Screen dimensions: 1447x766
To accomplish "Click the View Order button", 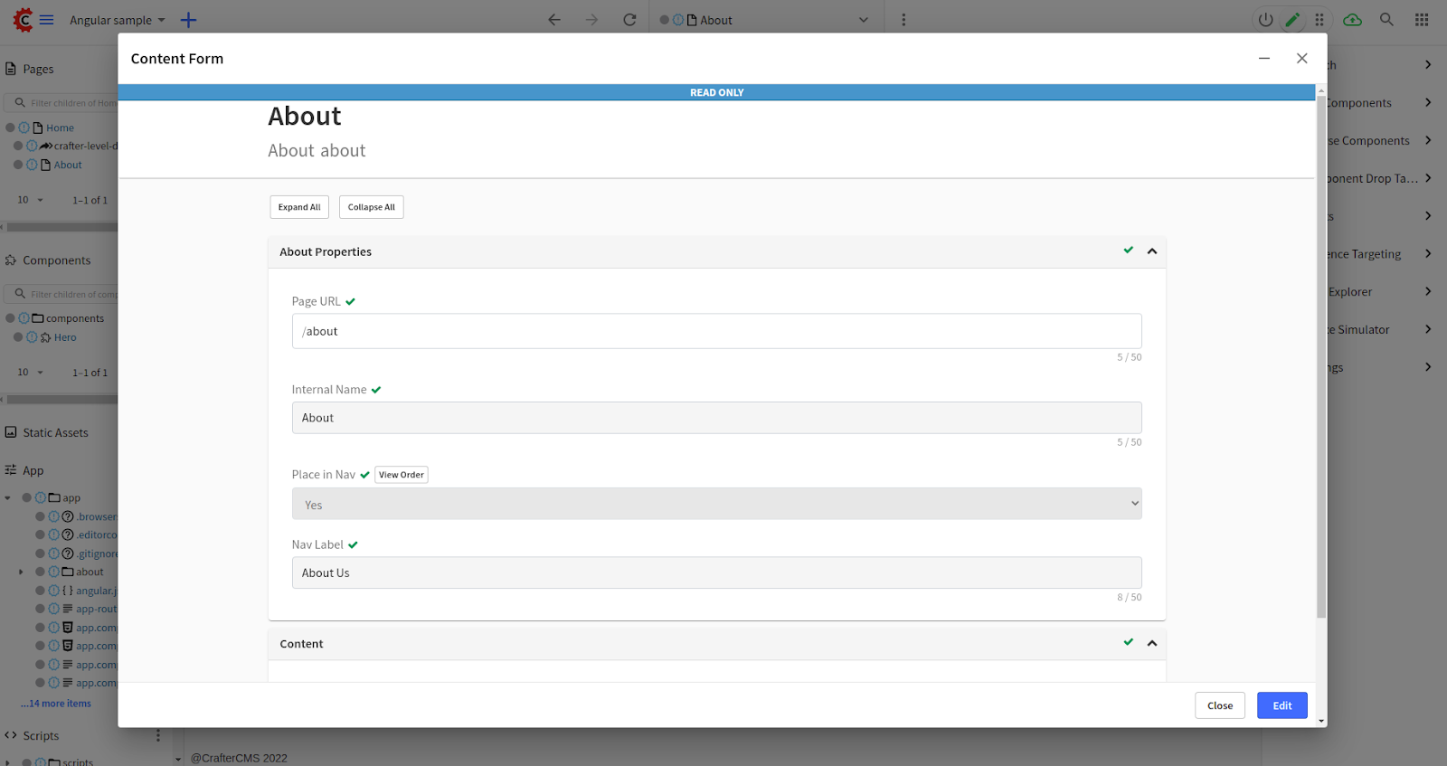I will [402, 475].
